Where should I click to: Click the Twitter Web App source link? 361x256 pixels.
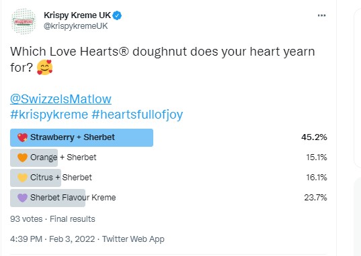(x=133, y=239)
